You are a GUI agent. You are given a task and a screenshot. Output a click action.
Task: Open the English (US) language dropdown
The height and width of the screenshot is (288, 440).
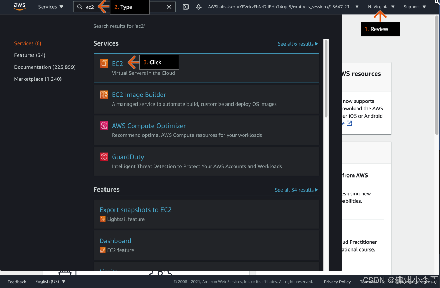point(50,282)
